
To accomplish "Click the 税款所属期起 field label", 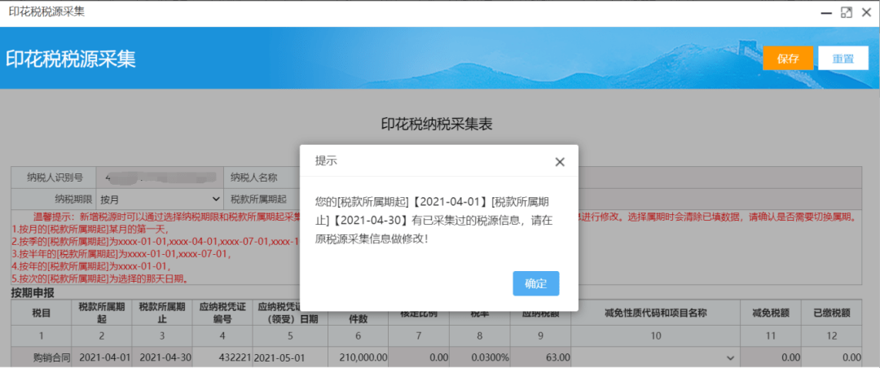I will click(258, 199).
